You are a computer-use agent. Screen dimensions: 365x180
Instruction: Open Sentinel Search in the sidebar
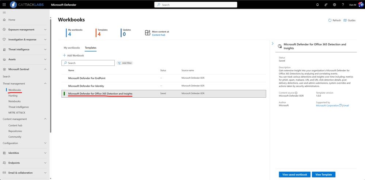pyautogui.click(x=7, y=76)
